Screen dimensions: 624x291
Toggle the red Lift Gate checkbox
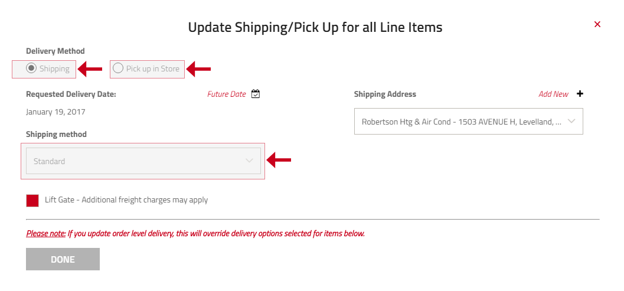pyautogui.click(x=32, y=201)
